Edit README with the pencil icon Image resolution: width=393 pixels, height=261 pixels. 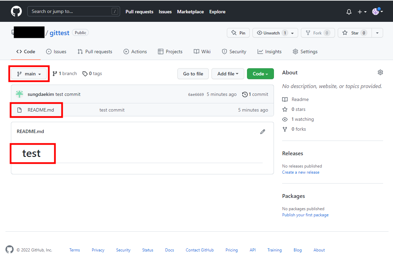tap(262, 132)
